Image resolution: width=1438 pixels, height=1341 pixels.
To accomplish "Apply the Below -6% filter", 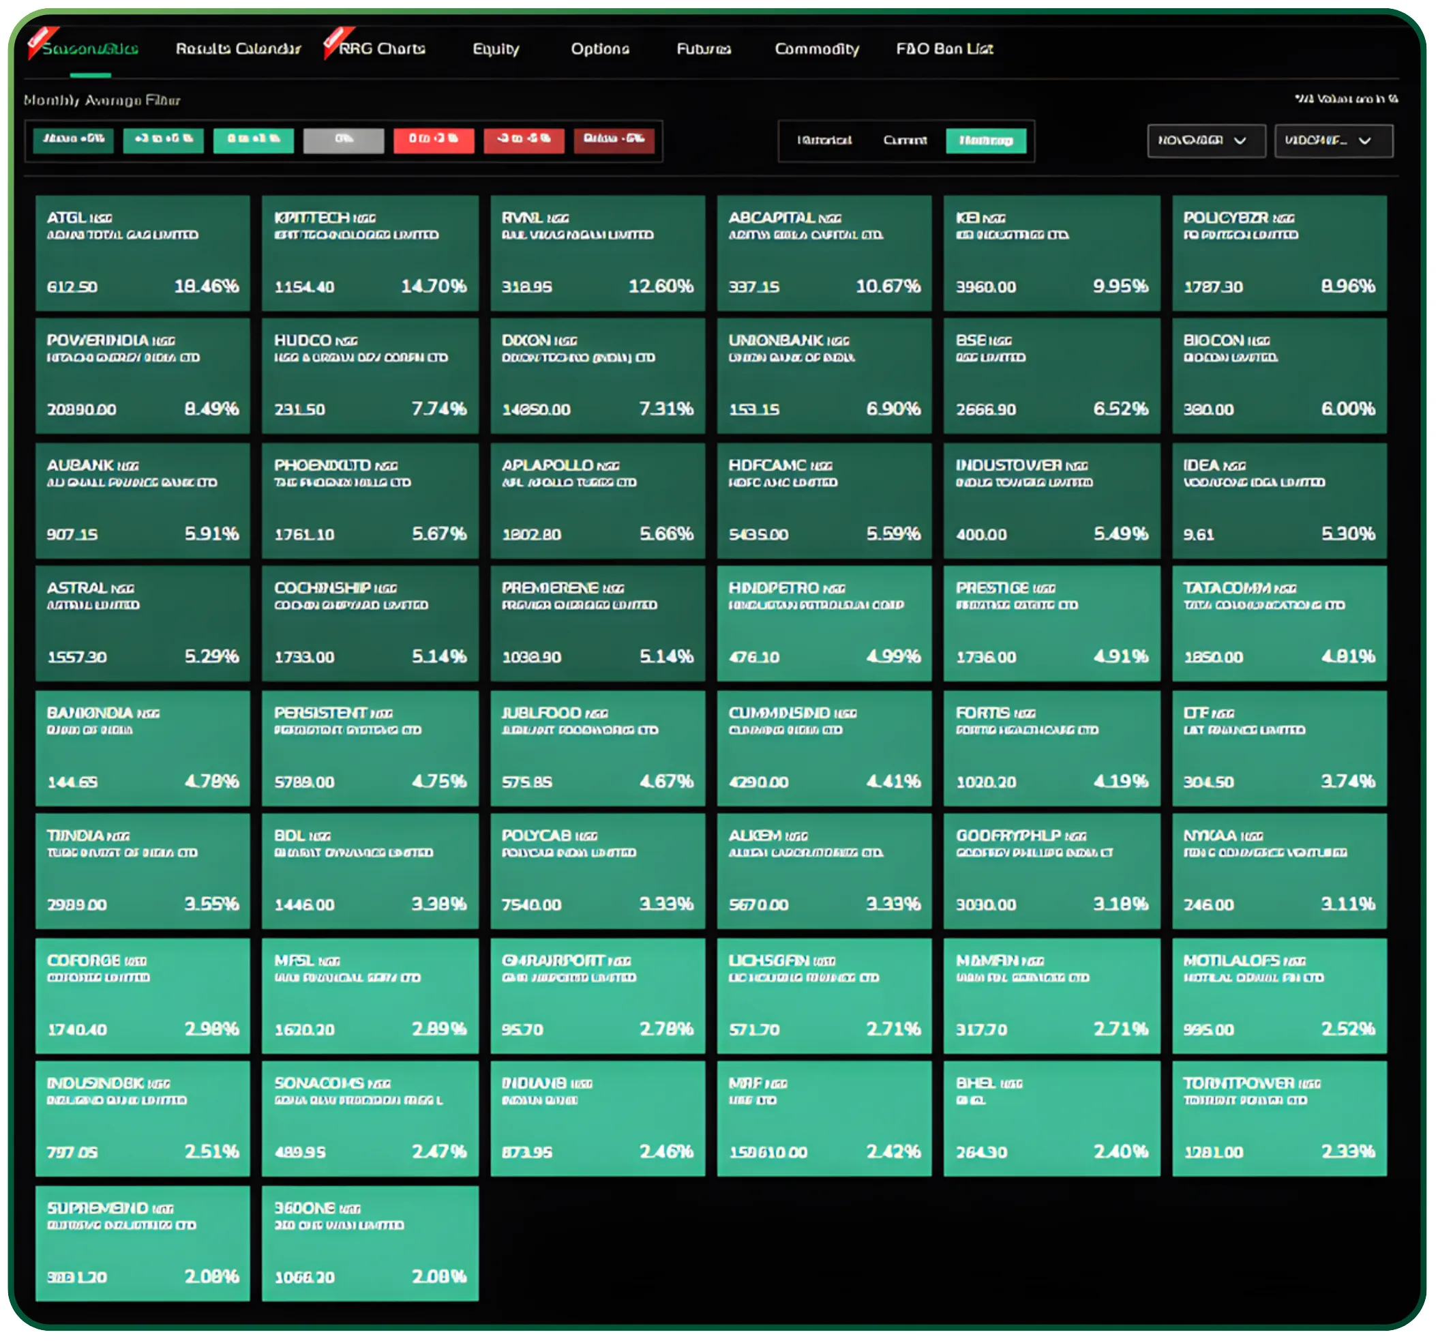I will pyautogui.click(x=614, y=141).
